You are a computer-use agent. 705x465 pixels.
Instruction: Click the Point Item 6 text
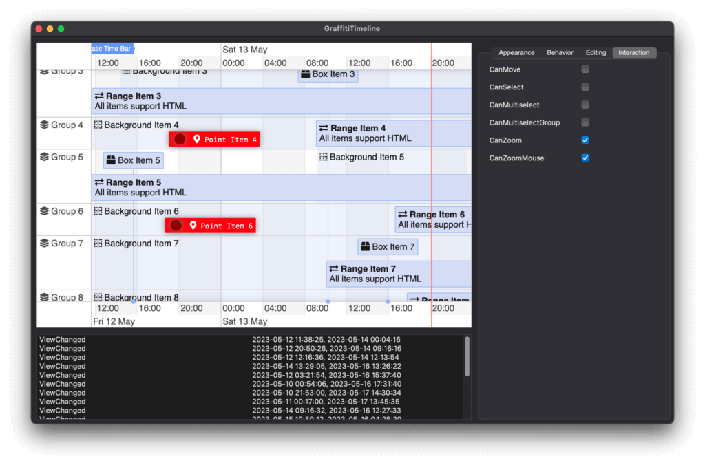pyautogui.click(x=227, y=226)
